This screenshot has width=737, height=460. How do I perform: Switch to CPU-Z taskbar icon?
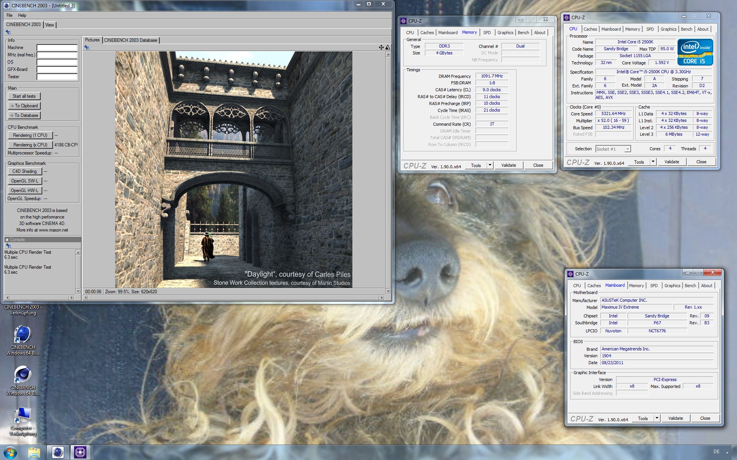pos(80,453)
